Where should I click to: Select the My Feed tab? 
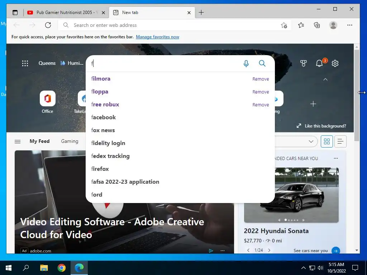[x=39, y=141]
